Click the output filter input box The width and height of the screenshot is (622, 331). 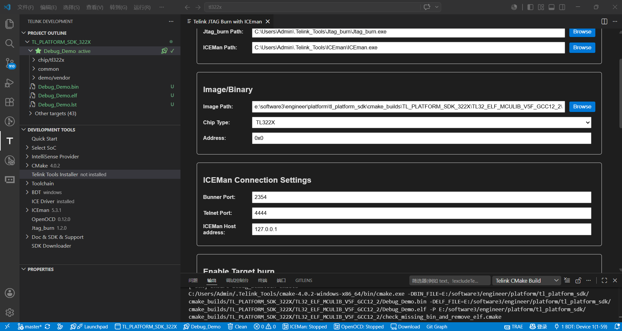pos(450,280)
